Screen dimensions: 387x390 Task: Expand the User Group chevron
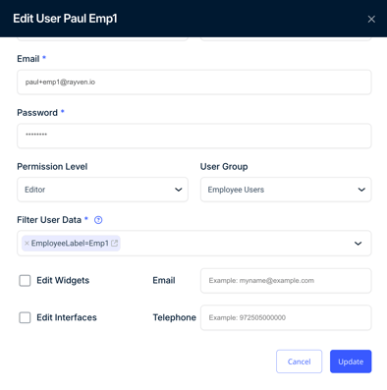click(361, 190)
